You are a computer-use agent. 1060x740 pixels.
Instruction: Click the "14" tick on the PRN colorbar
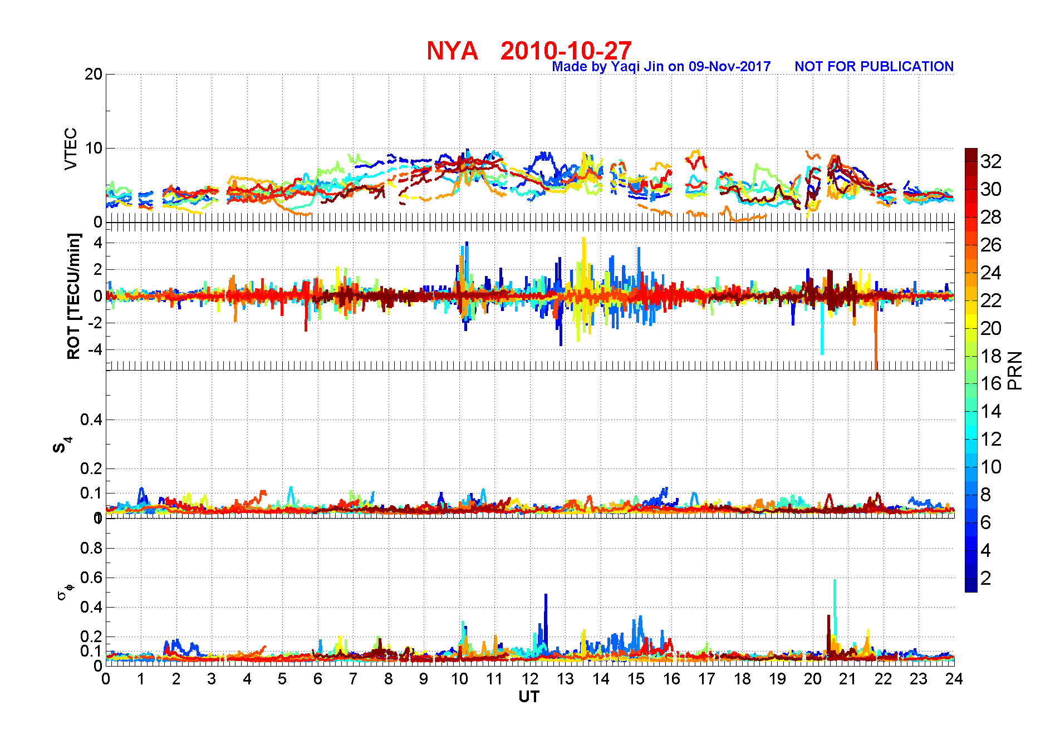coord(991,412)
